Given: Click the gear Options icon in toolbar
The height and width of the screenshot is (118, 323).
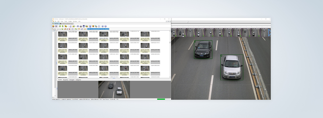Looking at the screenshot, I should tap(103, 26).
